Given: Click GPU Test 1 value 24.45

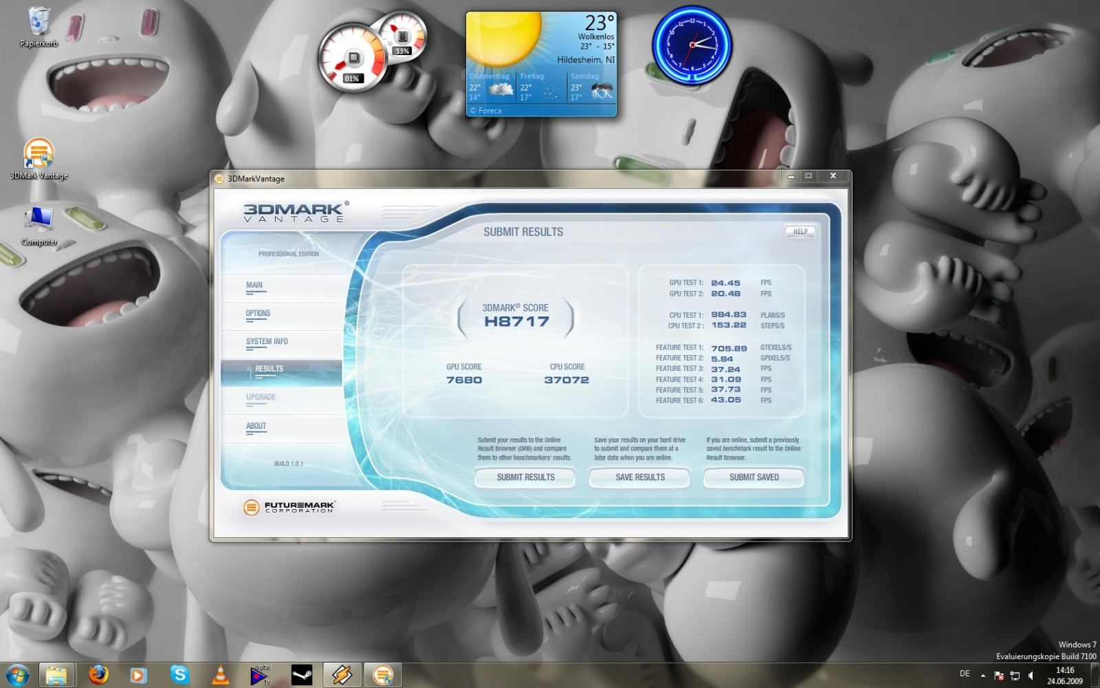Looking at the screenshot, I should pyautogui.click(x=726, y=283).
